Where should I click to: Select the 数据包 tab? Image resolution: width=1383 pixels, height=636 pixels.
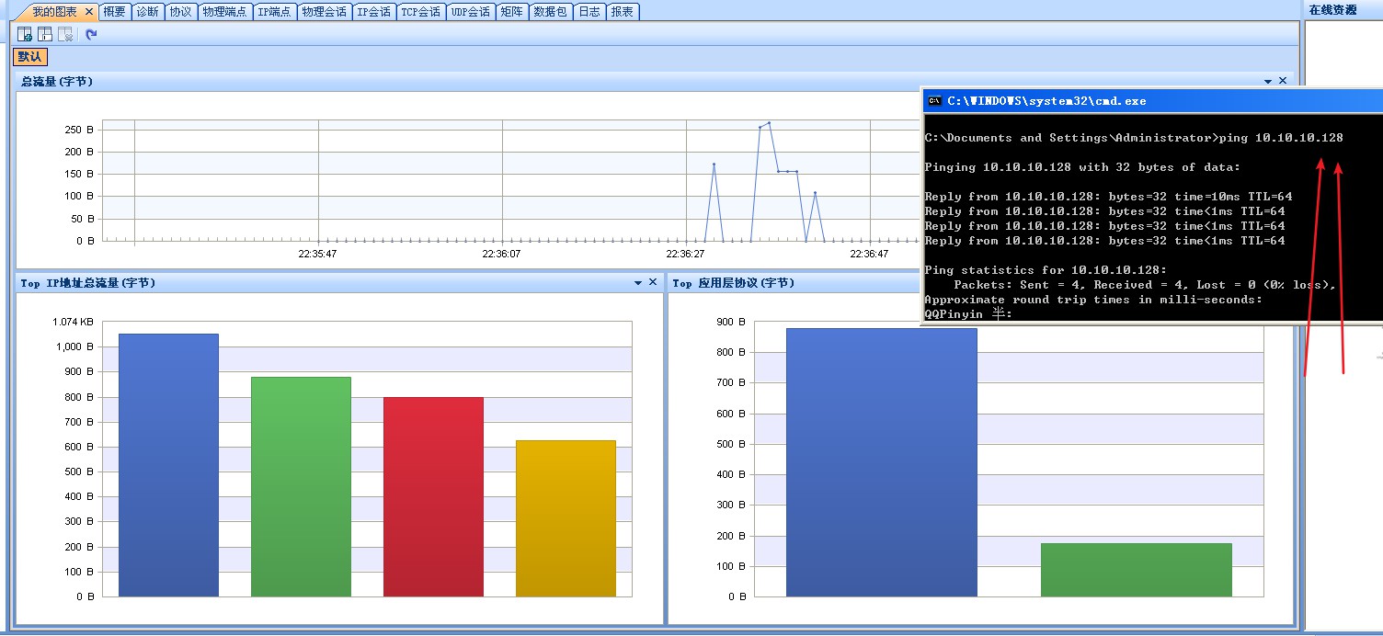click(550, 12)
